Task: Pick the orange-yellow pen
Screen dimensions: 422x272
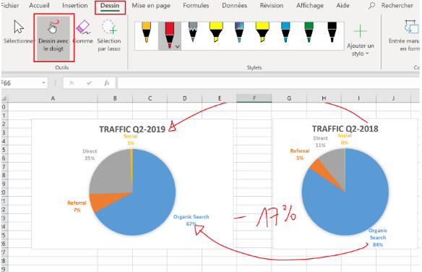Action: click(x=147, y=33)
